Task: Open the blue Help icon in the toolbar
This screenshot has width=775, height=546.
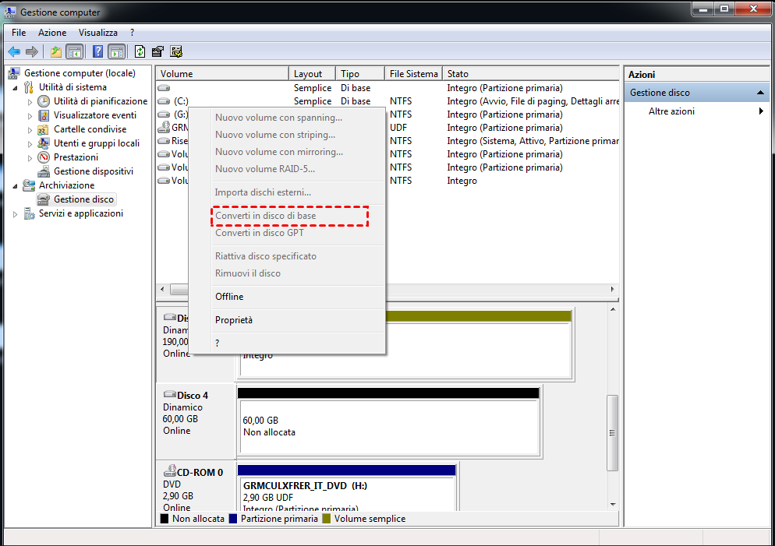Action: pyautogui.click(x=98, y=51)
